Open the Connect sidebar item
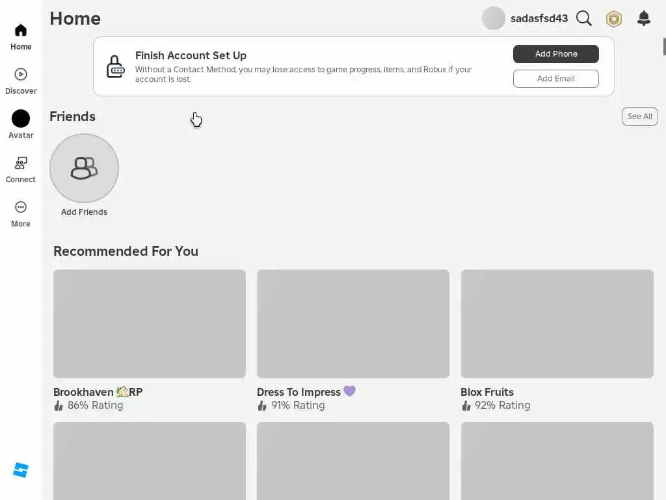 point(21,169)
